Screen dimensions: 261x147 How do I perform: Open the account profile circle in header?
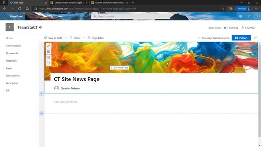click(x=257, y=16)
